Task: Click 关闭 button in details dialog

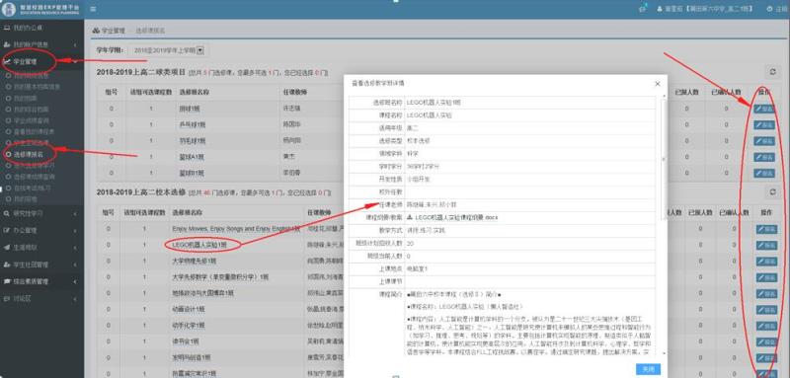Action: pyautogui.click(x=648, y=369)
